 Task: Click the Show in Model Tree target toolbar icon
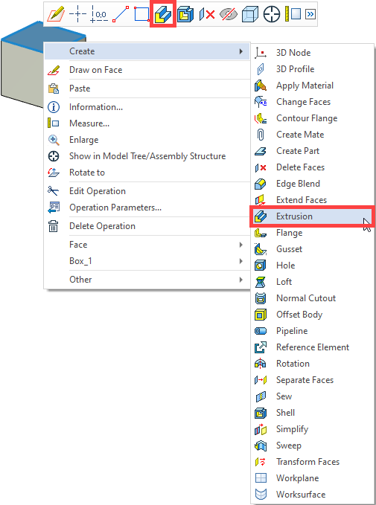point(272,14)
